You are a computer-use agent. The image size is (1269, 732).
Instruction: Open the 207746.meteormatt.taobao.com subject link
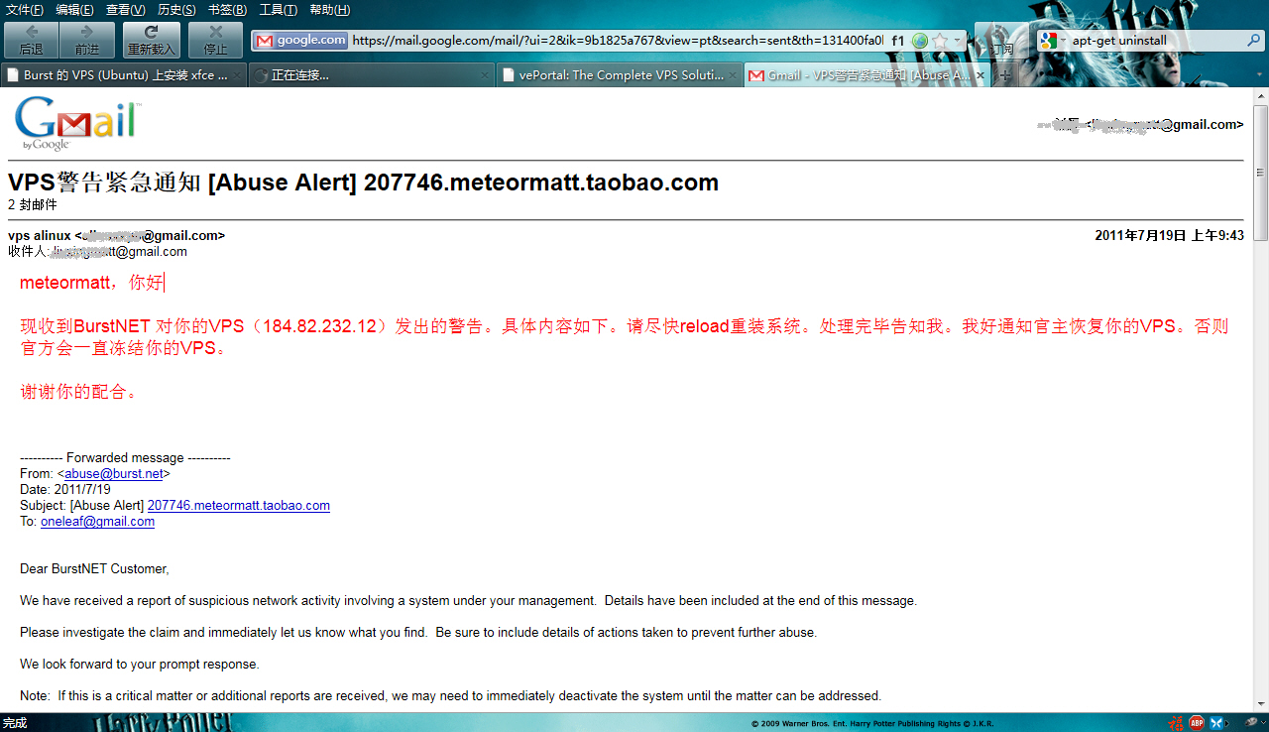[x=239, y=506]
